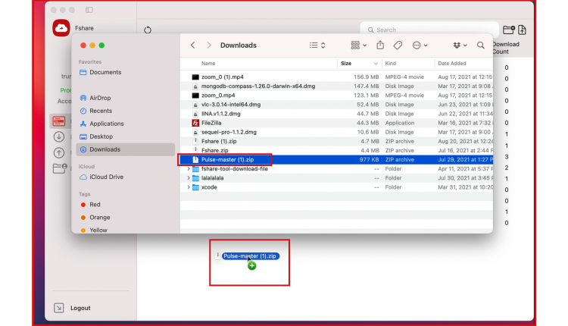Select Fshare (1).zip file
The height and width of the screenshot is (326, 568).
pos(336,141)
